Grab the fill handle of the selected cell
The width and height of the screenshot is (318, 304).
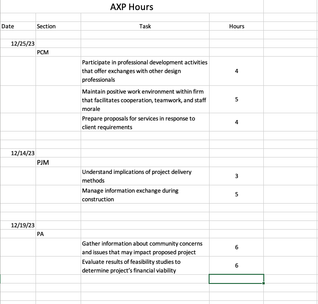click(x=263, y=283)
